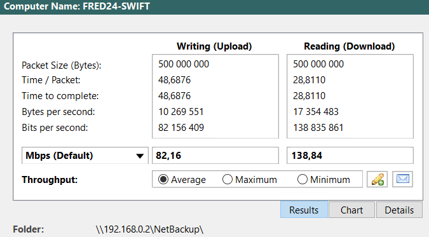Click the upload Time / Packet value 48,6876
Viewport: 429px width, 237px height.
coord(174,80)
